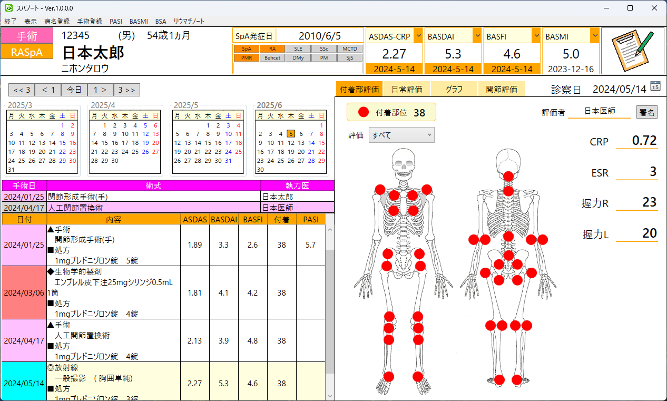Toggle the RA disease flag

tap(272, 48)
